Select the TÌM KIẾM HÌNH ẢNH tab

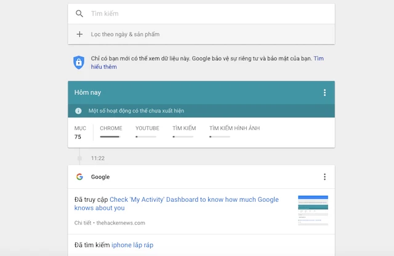233,128
